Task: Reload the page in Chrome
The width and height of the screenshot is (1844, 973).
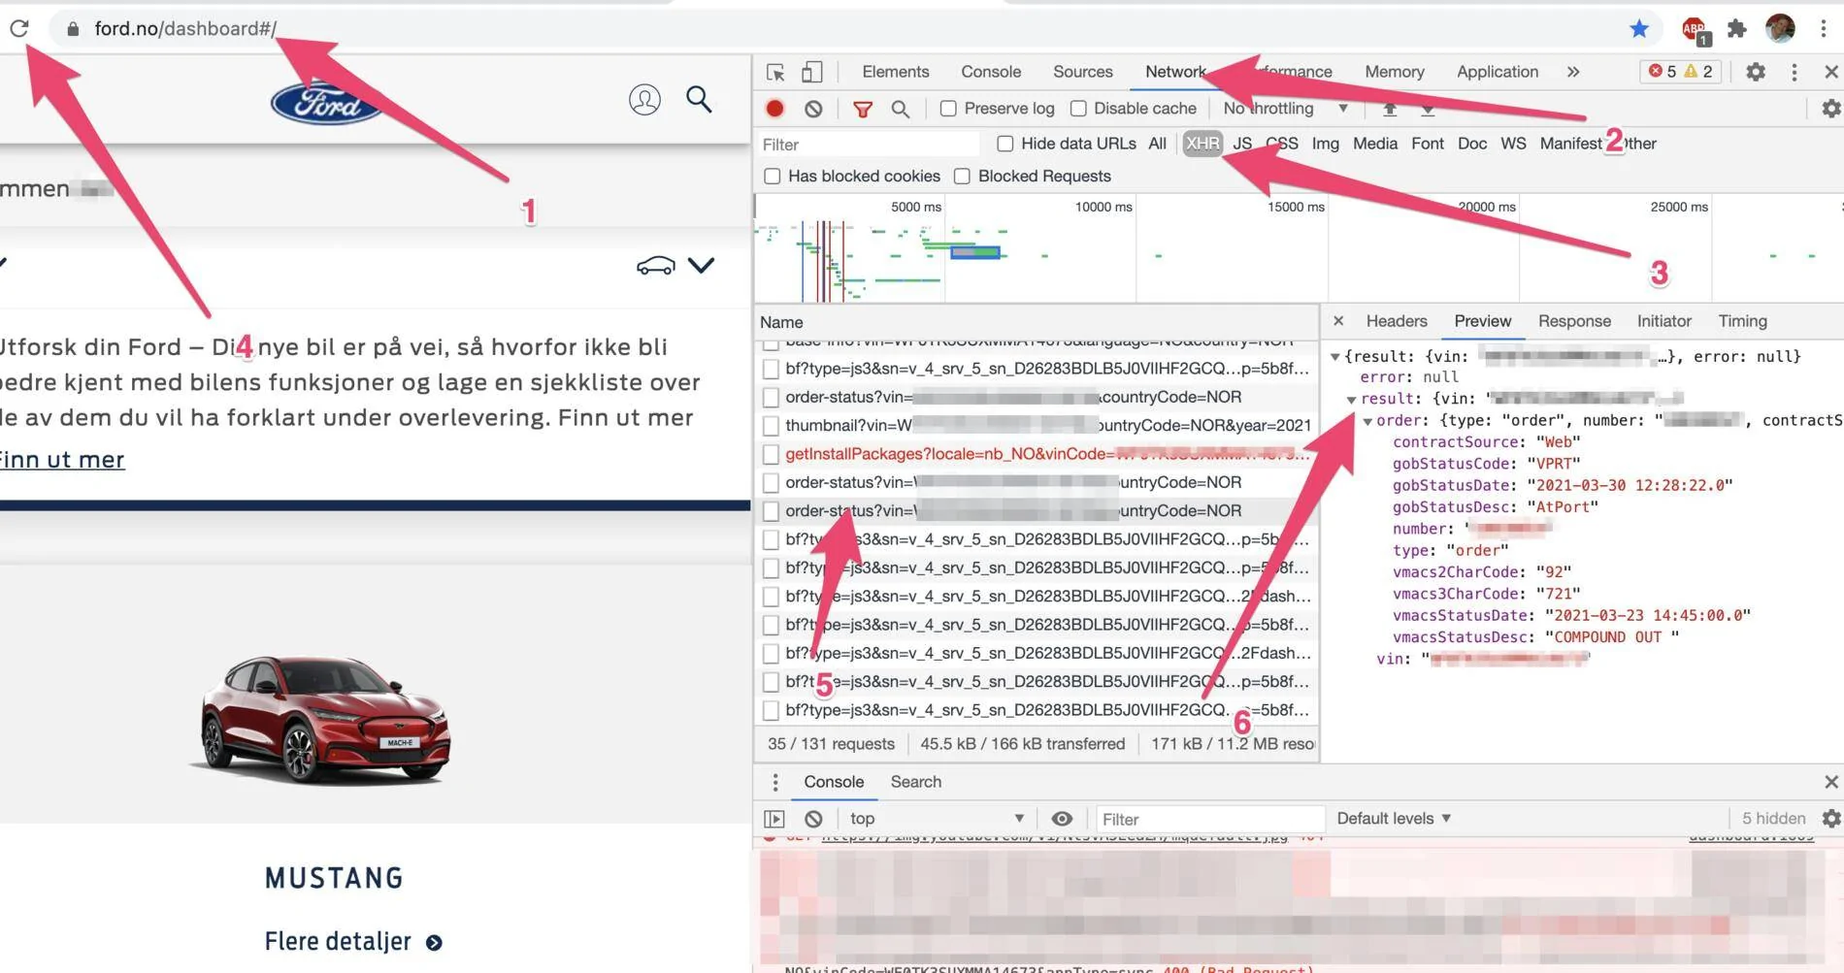Action: (x=19, y=28)
